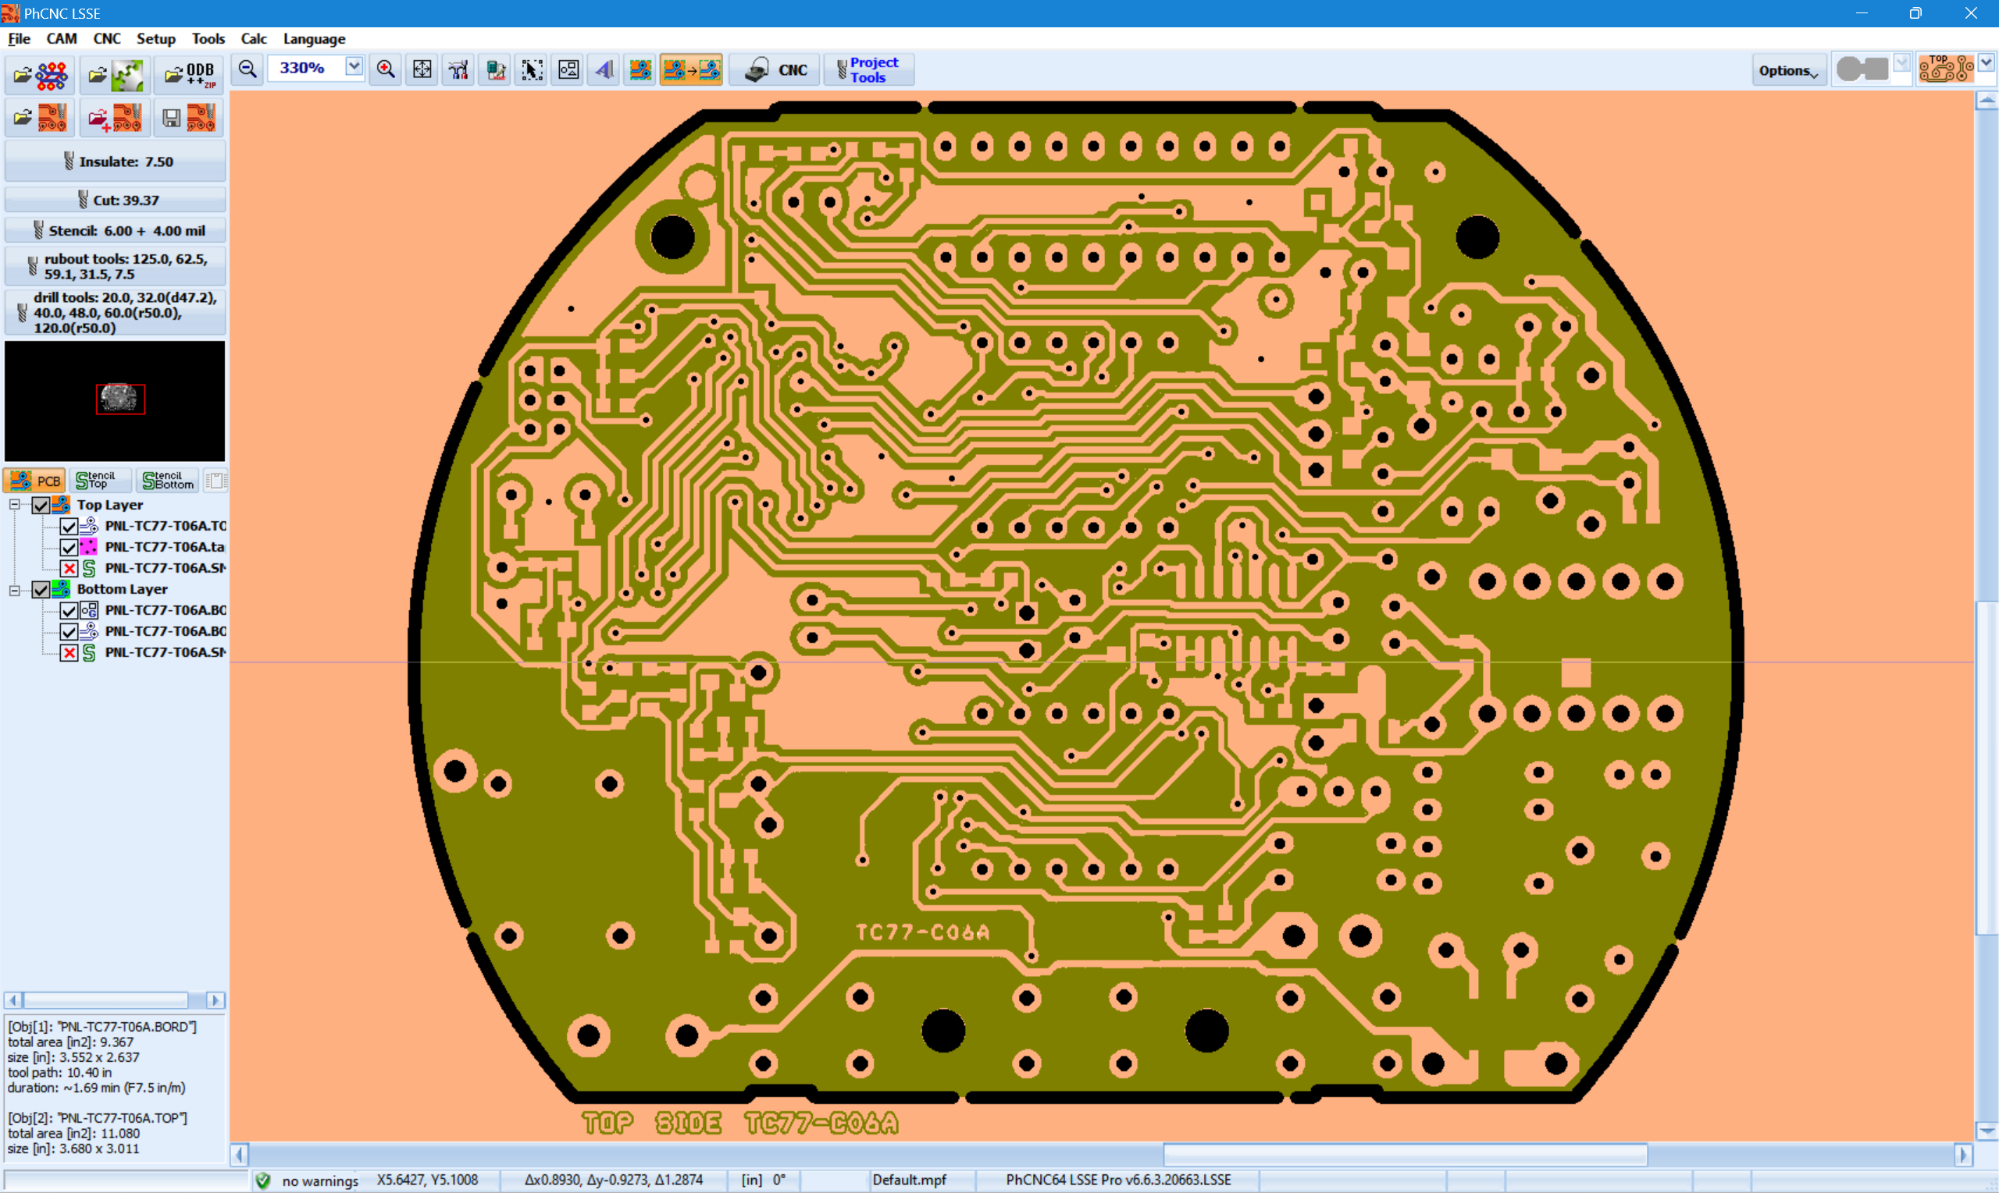Open the Top view selector dropdown arrow
This screenshot has width=1999, height=1193.
tap(1987, 62)
